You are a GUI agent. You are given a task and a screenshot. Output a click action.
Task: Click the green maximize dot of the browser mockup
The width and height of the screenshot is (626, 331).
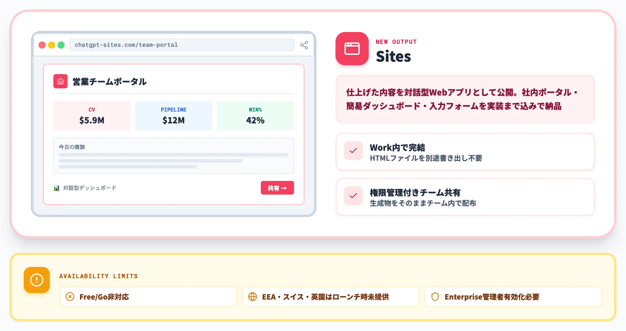click(x=61, y=45)
